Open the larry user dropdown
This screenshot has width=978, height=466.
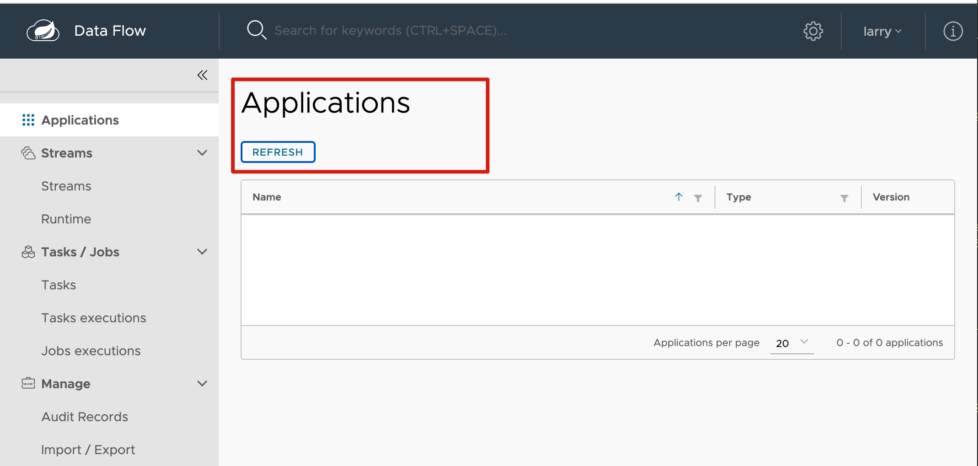coord(882,31)
